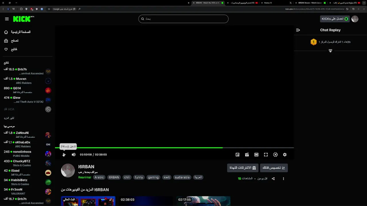Select the chill tag
Image resolution: width=367 pixels, height=206 pixels.
coord(127,177)
